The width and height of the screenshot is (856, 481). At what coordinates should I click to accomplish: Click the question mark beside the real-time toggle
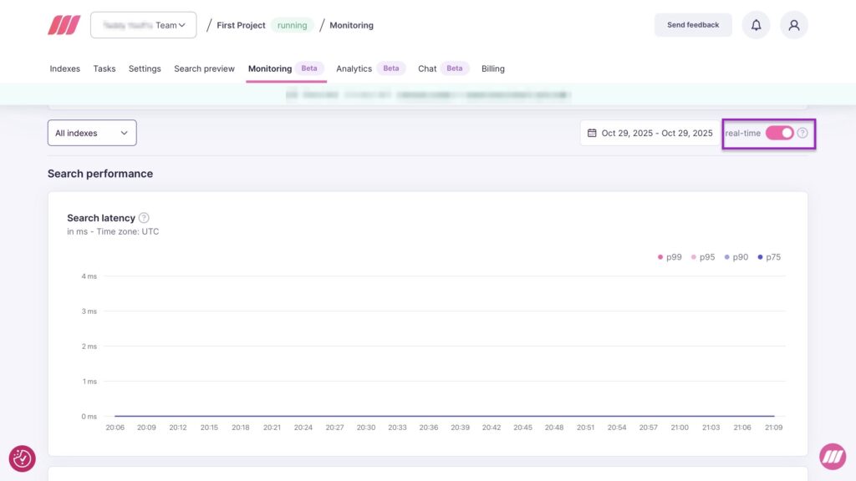pyautogui.click(x=803, y=132)
